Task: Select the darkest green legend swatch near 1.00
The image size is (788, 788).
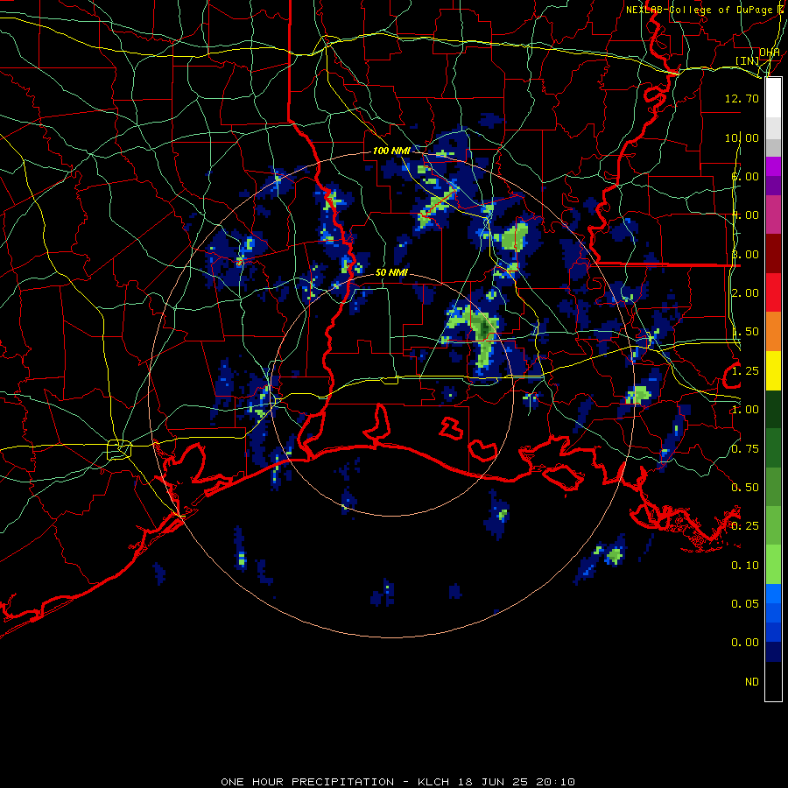Action: [x=773, y=409]
